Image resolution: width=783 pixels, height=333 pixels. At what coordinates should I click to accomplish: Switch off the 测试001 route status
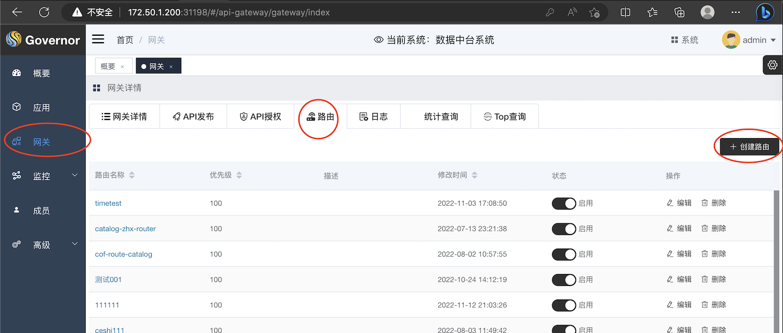coord(564,280)
